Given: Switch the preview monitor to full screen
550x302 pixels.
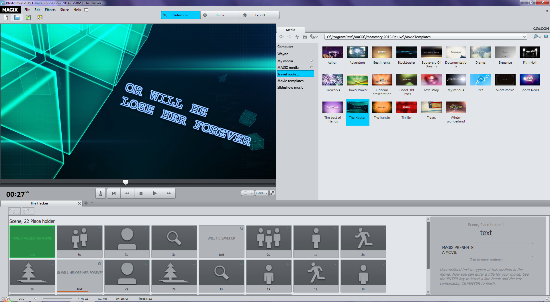Looking at the screenshot, I should coord(272,193).
